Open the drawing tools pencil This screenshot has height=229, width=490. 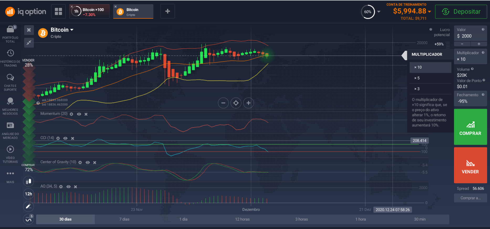[29, 206]
